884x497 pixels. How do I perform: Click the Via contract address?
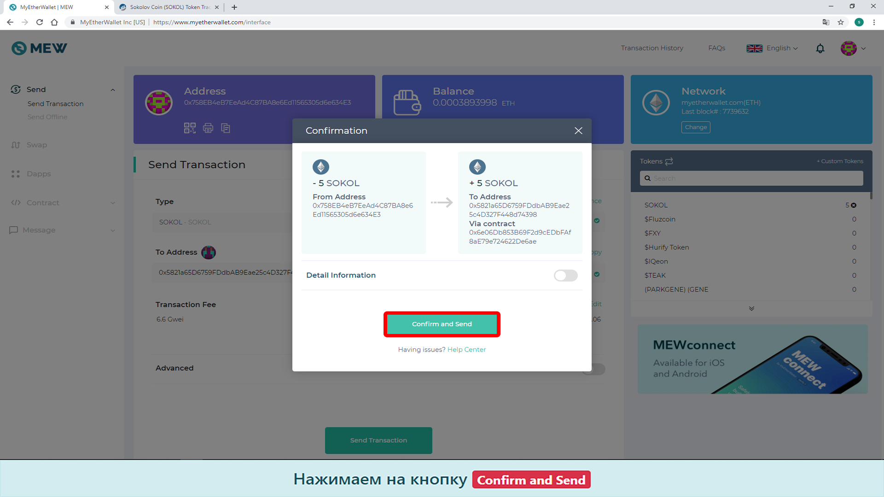point(520,237)
